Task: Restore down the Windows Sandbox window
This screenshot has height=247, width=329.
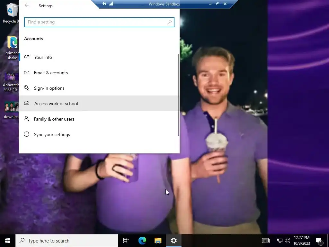Action: [x=218, y=4]
